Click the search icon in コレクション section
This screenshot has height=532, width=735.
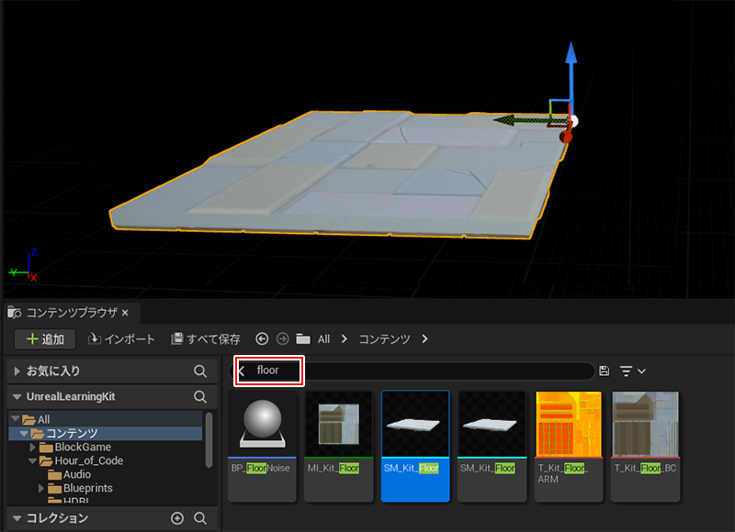(x=200, y=518)
